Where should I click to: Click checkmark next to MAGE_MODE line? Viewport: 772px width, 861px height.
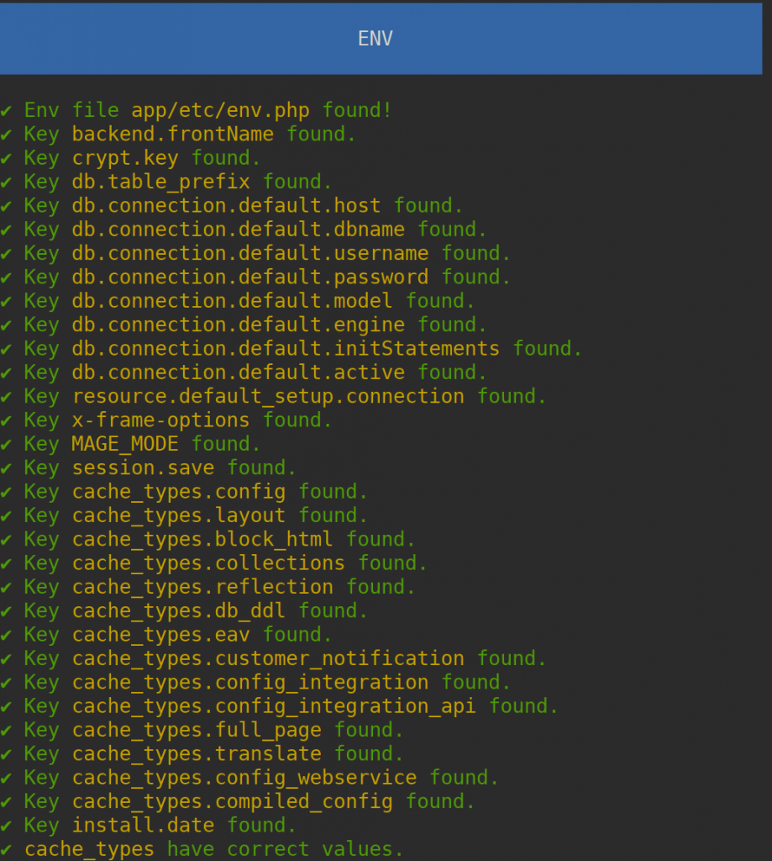click(6, 445)
